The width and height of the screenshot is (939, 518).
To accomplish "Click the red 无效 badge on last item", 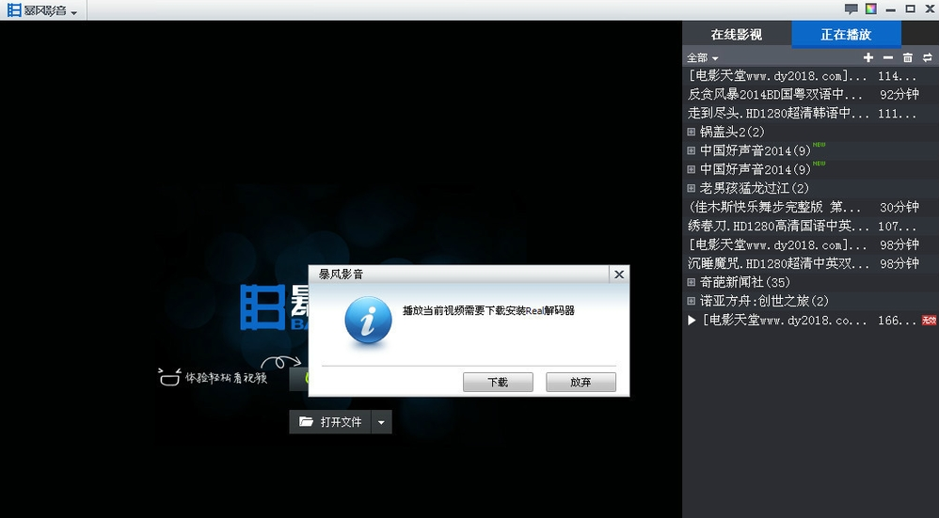I will click(x=929, y=320).
